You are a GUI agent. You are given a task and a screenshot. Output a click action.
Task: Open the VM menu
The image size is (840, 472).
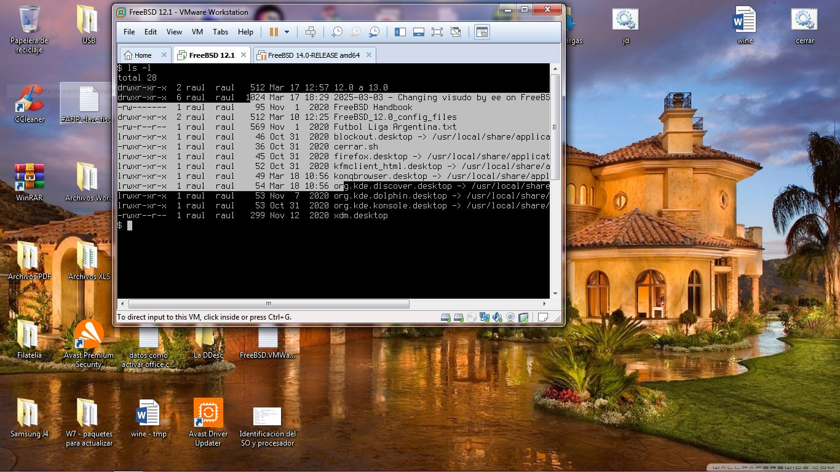click(197, 32)
